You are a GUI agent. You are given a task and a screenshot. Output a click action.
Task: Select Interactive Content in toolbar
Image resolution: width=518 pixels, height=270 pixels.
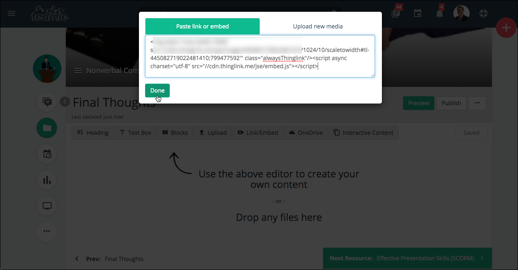click(363, 133)
